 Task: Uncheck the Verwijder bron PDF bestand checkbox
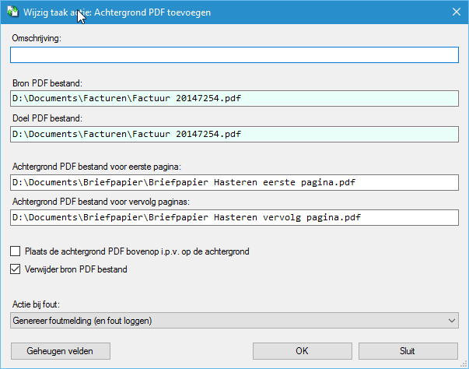16,269
